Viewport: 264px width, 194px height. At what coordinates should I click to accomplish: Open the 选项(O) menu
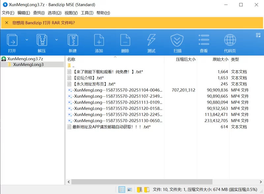pyautogui.click(x=54, y=13)
